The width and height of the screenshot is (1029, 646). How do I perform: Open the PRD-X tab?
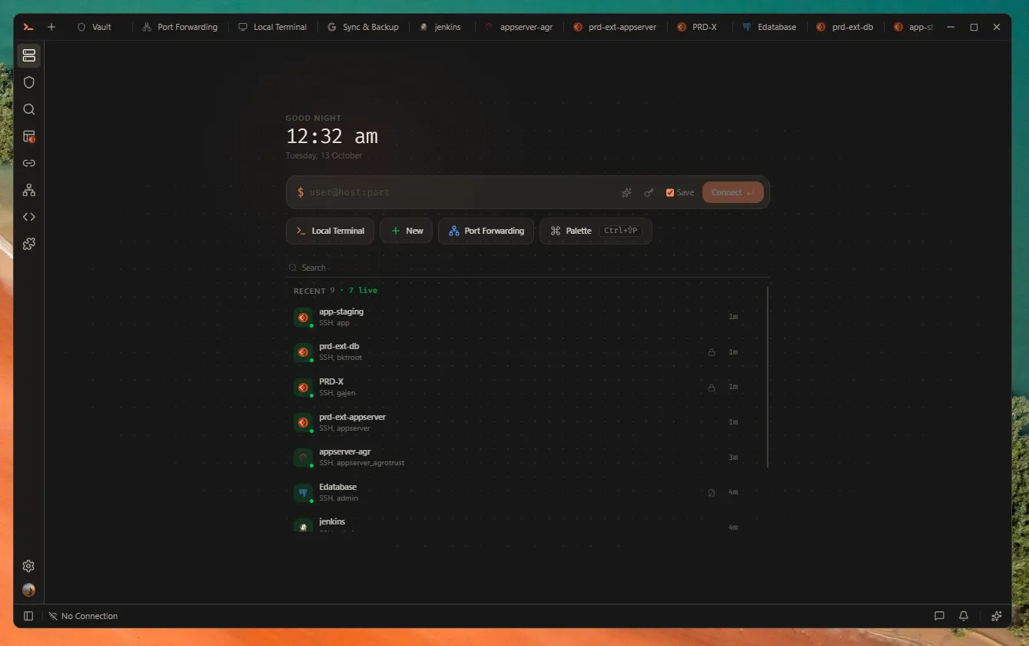pyautogui.click(x=697, y=27)
